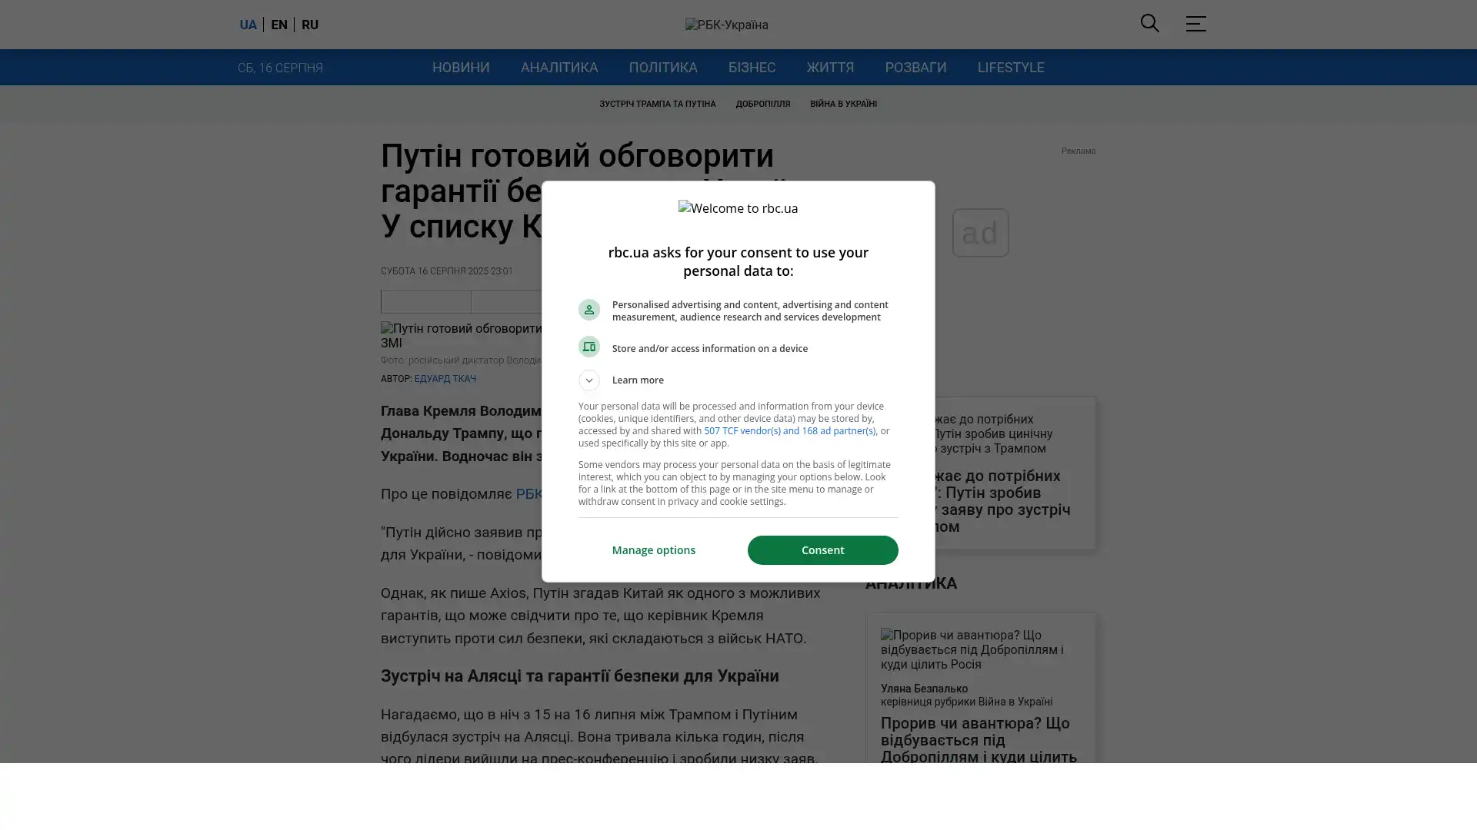This screenshot has width=1477, height=830.
Task: Expand the Learn more chevron
Action: coord(588,380)
